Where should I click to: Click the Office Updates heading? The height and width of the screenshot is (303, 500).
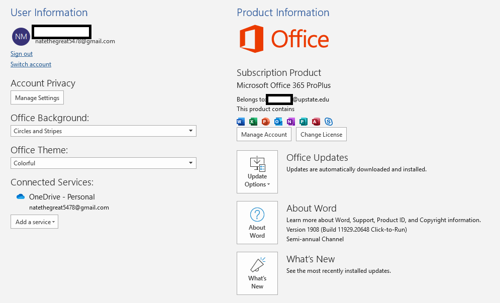(317, 158)
